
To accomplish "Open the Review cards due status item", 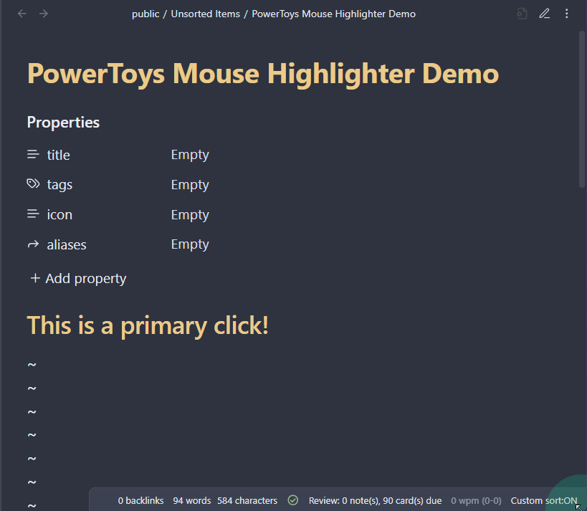I will [375, 500].
